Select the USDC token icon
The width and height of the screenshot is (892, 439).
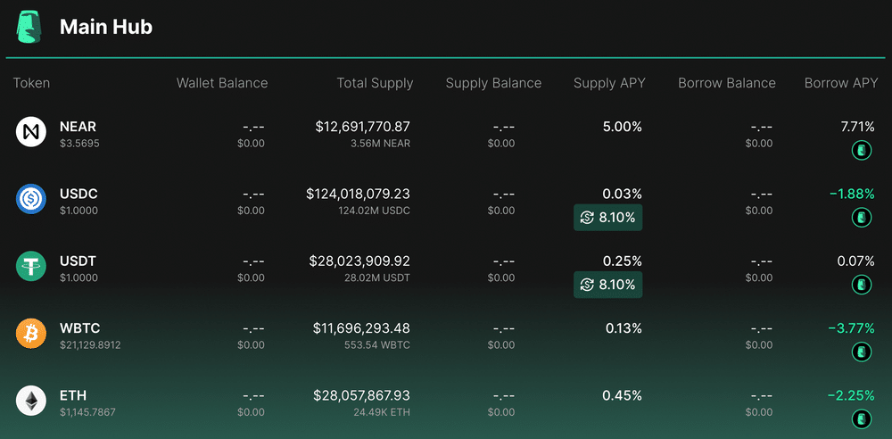coord(30,199)
